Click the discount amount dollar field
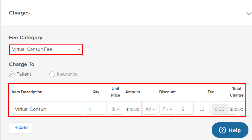 [x=185, y=109]
